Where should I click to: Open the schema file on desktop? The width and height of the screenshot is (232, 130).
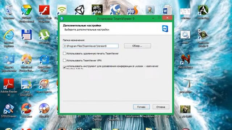[x=185, y=12]
